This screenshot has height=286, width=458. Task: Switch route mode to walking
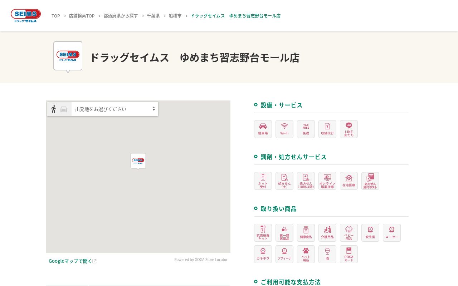click(54, 109)
